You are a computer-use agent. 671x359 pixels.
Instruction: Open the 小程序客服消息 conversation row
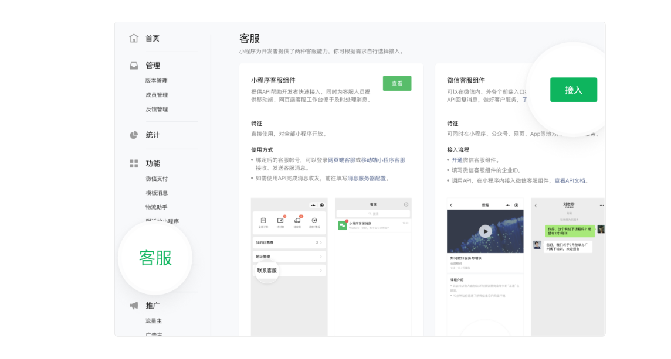coord(373,225)
